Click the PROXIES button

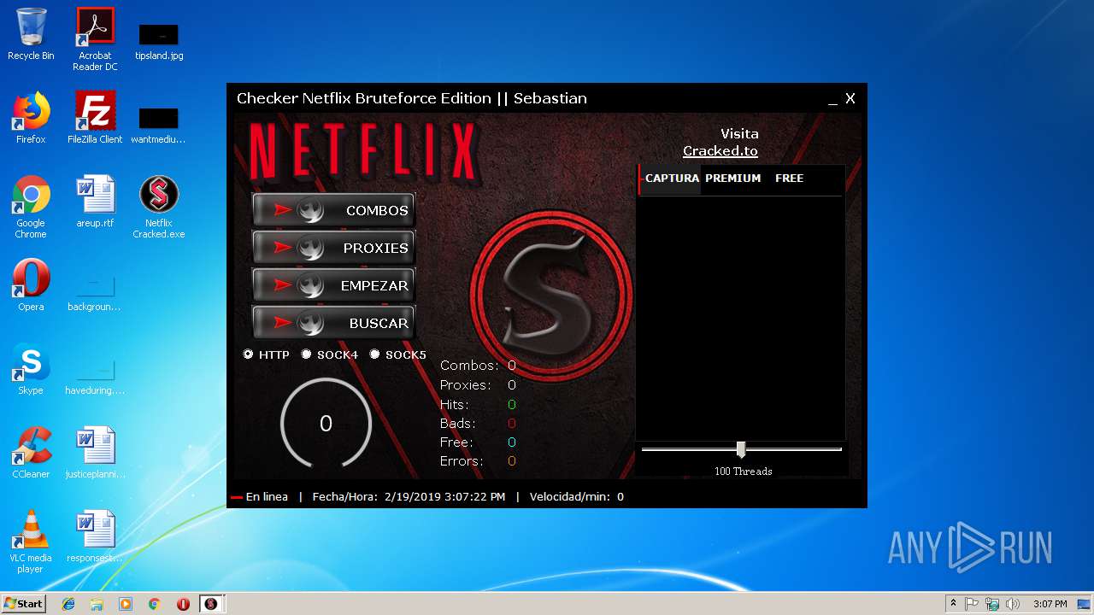(x=333, y=248)
